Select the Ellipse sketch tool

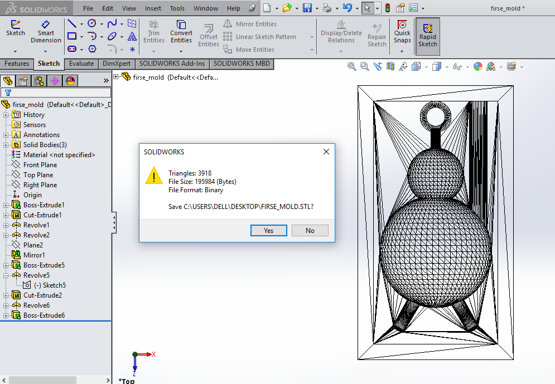pyautogui.click(x=112, y=36)
